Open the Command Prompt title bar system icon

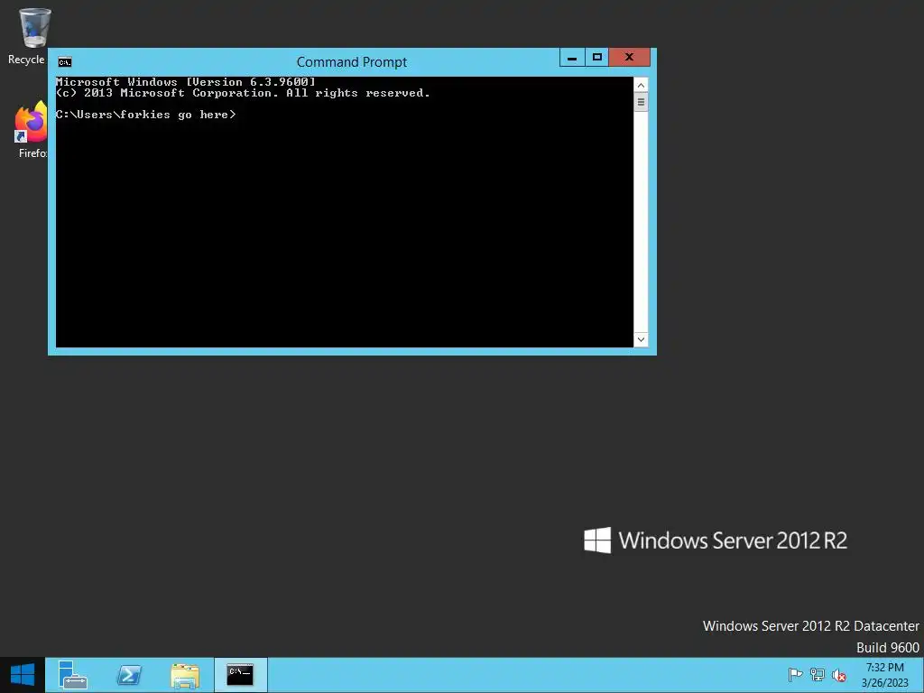click(x=65, y=62)
